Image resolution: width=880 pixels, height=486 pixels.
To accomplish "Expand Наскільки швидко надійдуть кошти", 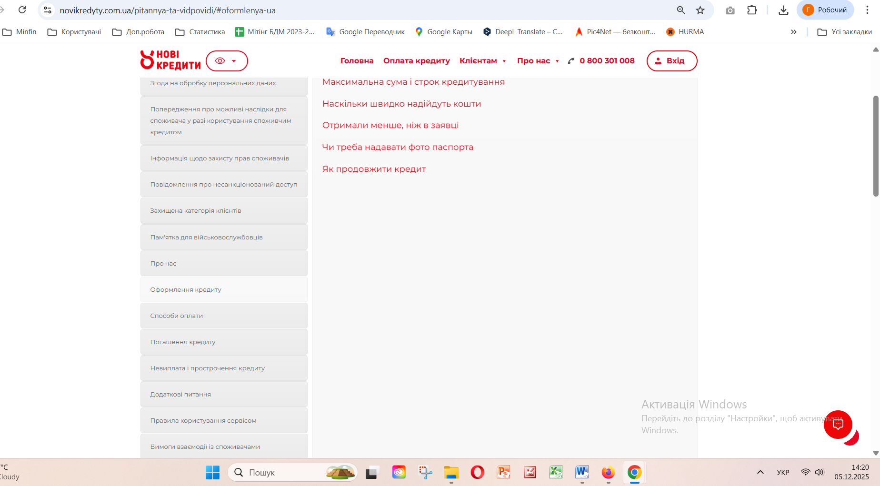I will (401, 104).
